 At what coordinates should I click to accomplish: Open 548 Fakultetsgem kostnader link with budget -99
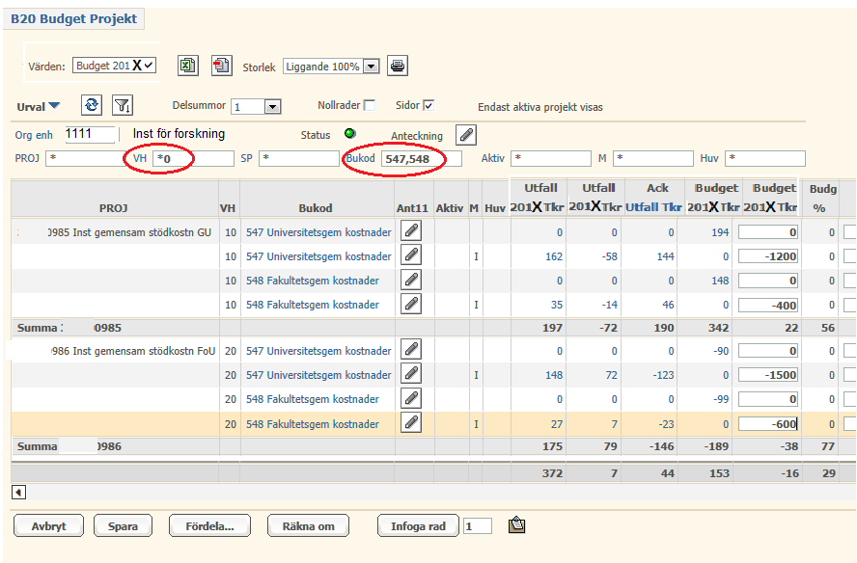click(x=312, y=399)
